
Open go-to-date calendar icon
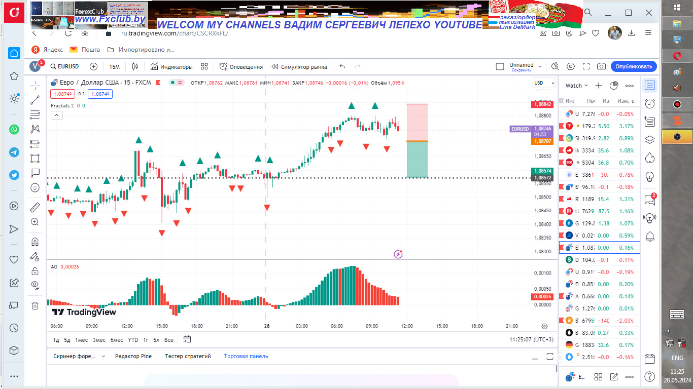[187, 339]
